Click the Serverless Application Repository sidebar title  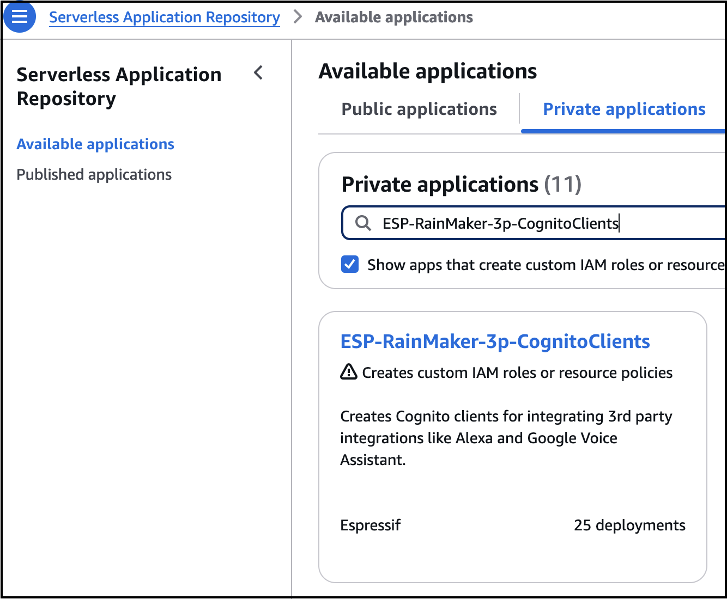[119, 87]
